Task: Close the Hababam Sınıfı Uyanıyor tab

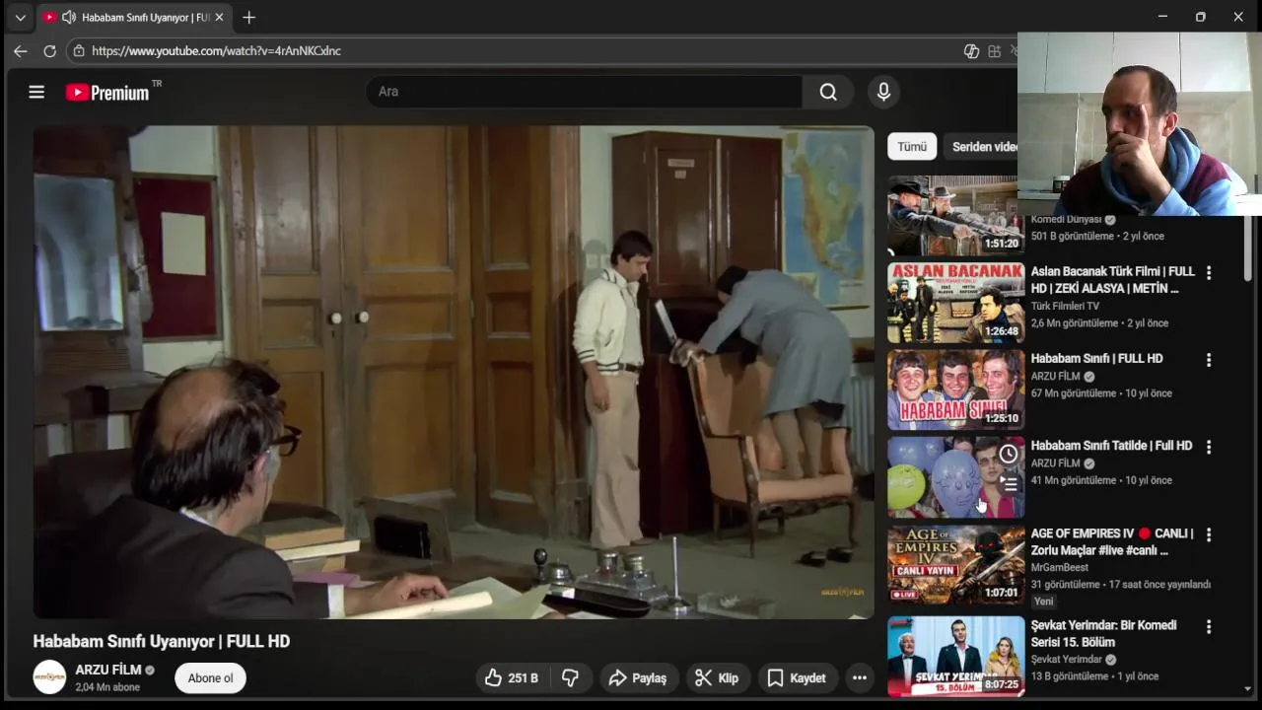Action: [x=219, y=18]
